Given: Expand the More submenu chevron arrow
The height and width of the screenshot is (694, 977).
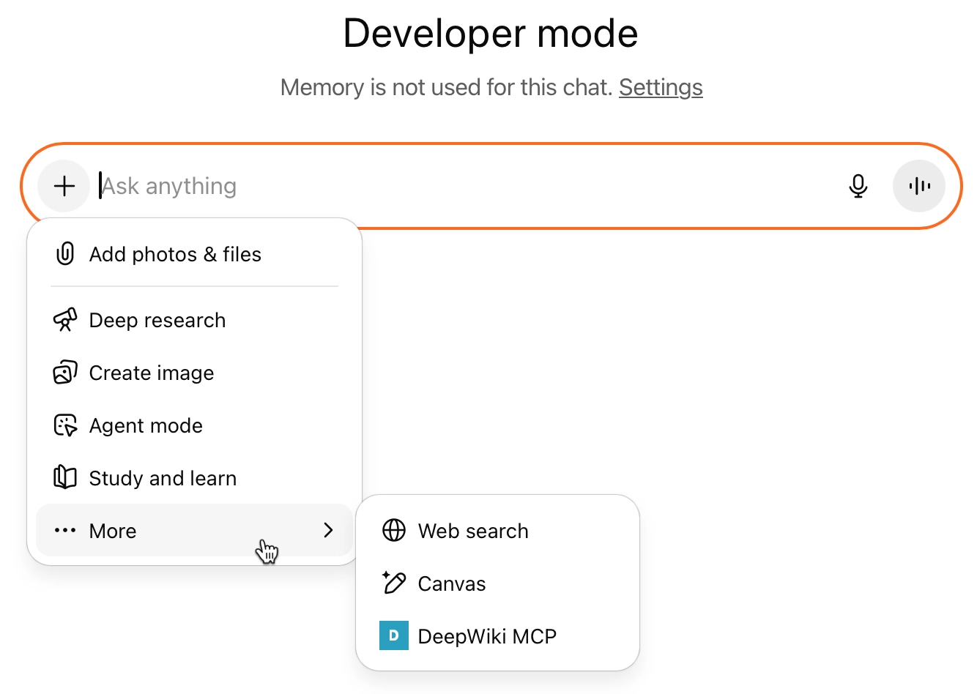Looking at the screenshot, I should point(328,531).
